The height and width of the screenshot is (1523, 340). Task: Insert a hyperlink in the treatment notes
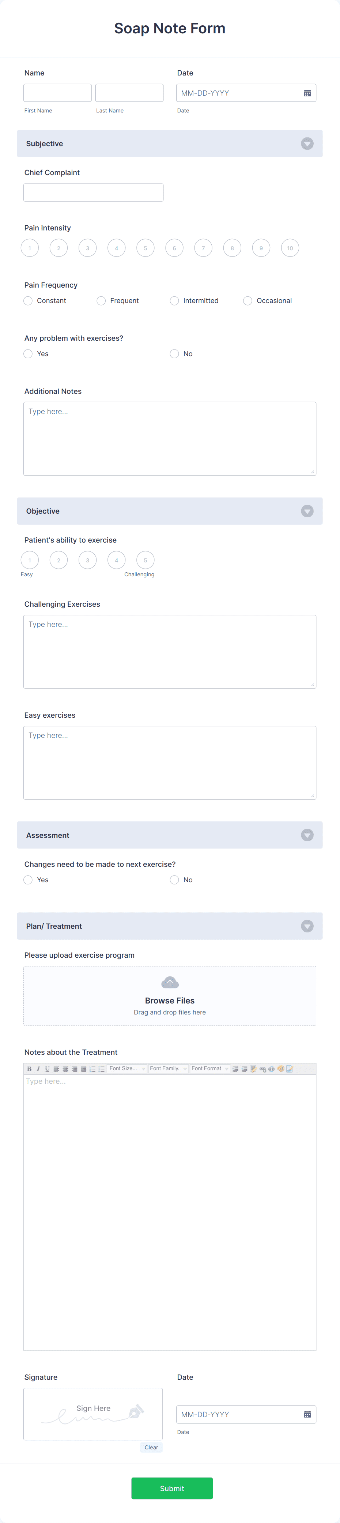point(262,1068)
